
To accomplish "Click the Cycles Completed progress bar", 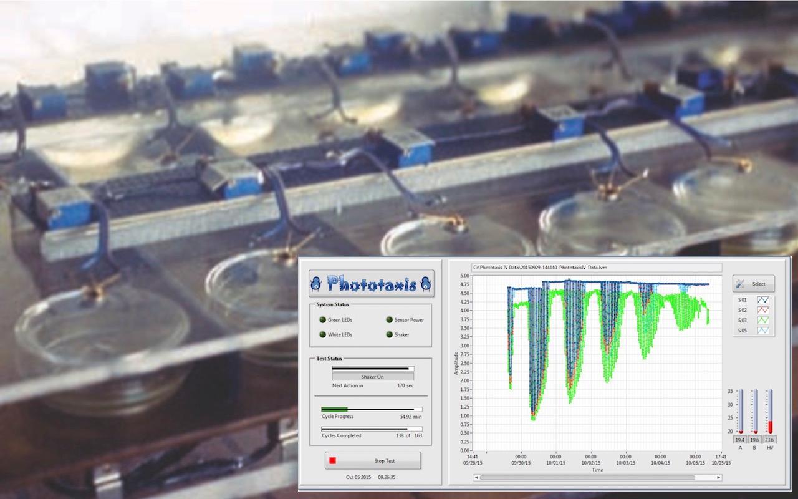I will [x=372, y=429].
